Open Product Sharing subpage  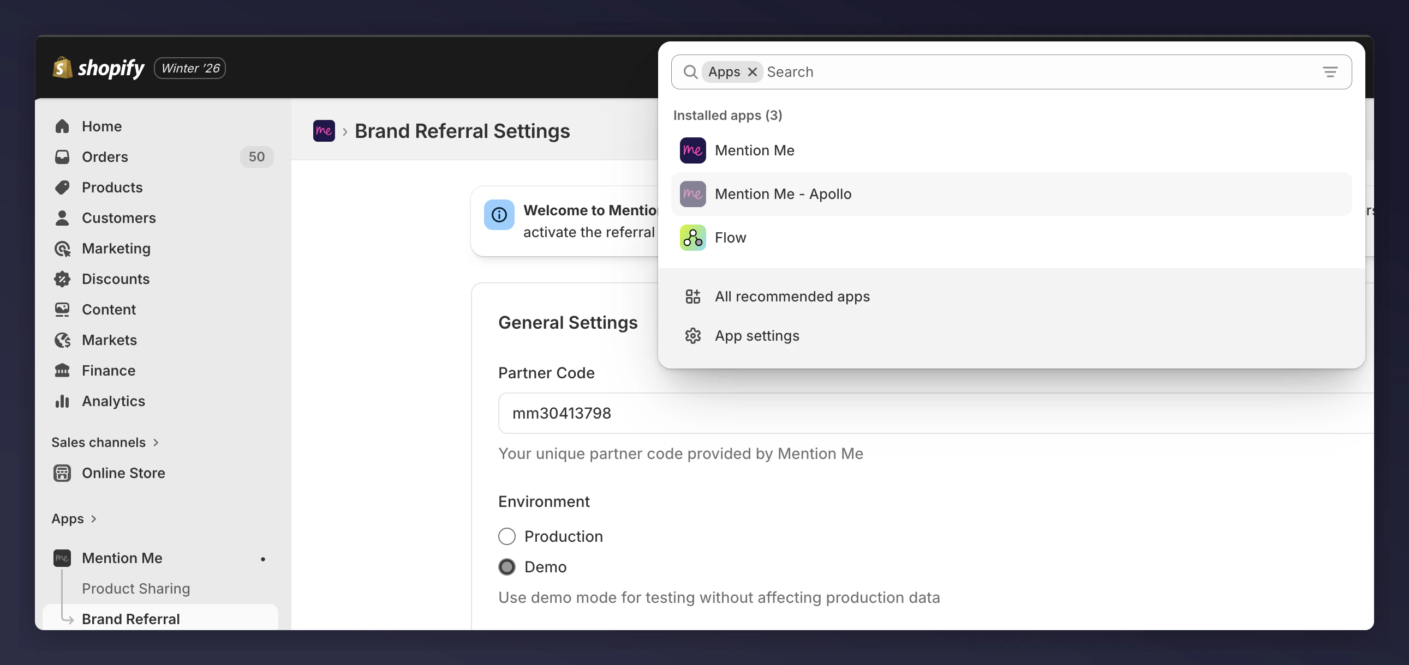point(160,589)
